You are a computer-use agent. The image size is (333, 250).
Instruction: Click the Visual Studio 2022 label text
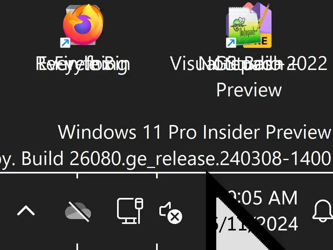[x=248, y=64]
